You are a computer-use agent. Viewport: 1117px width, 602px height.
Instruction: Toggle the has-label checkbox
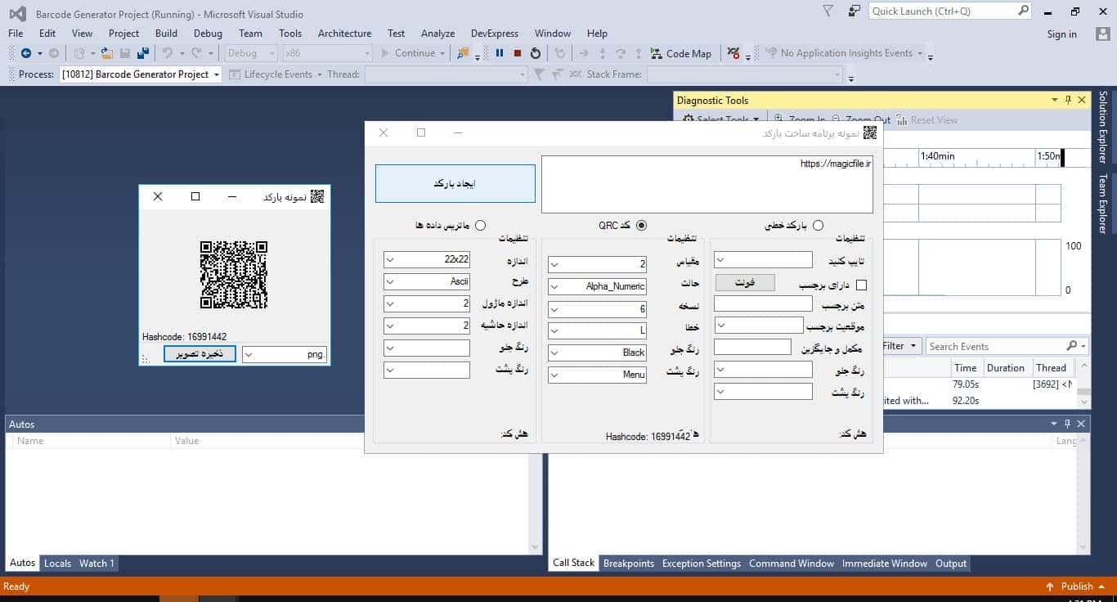(860, 285)
